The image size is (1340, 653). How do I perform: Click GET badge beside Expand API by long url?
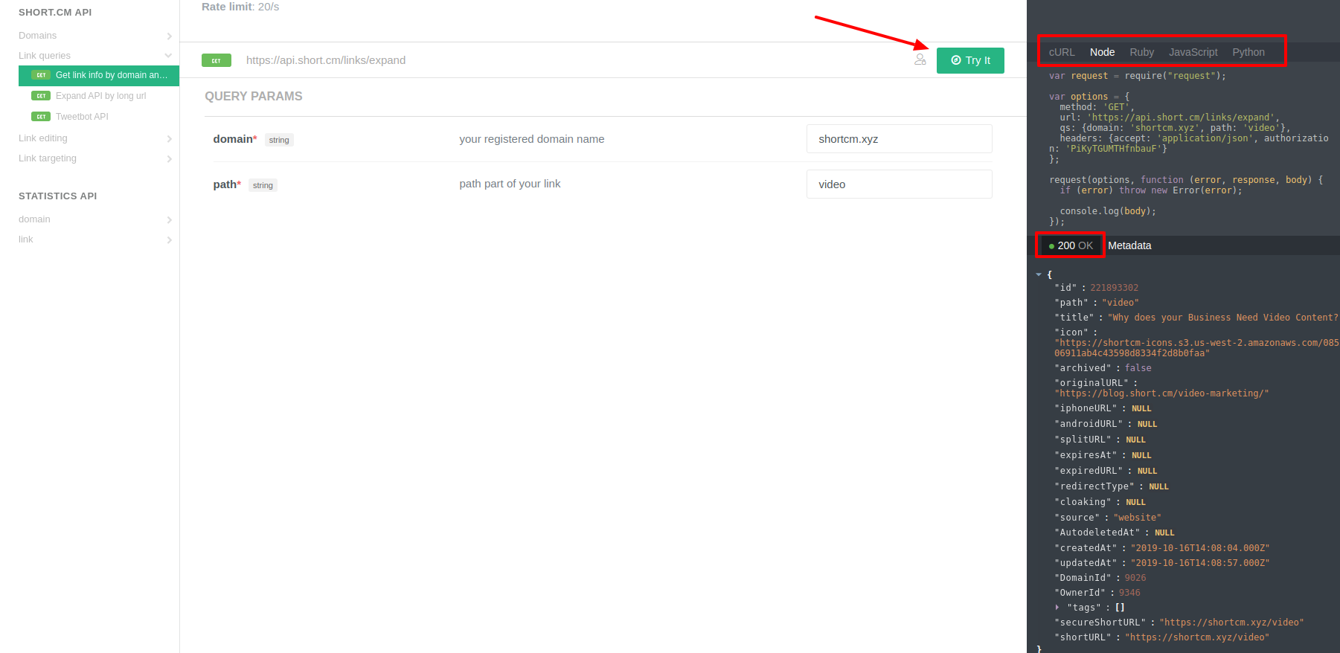point(41,96)
